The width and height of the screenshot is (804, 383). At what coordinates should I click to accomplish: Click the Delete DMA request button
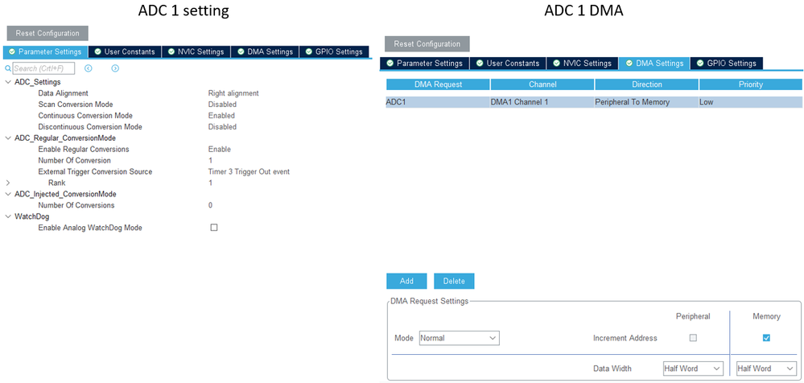pos(454,281)
